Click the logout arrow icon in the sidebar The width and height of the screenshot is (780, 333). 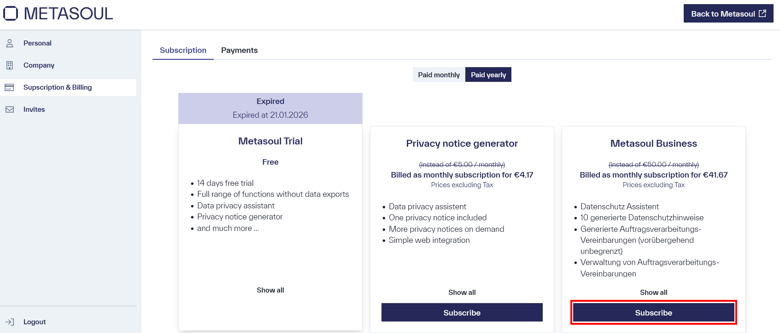[10, 322]
